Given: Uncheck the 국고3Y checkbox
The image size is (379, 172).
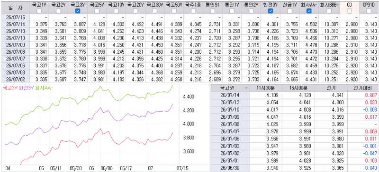Looking at the screenshot, I should pyautogui.click(x=78, y=11).
